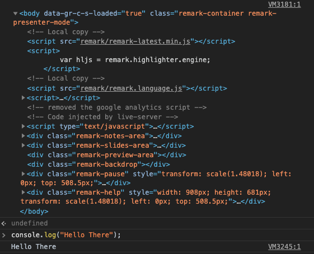Click the remark-pause style attribute value
This screenshot has height=254, width=314.
[156, 178]
